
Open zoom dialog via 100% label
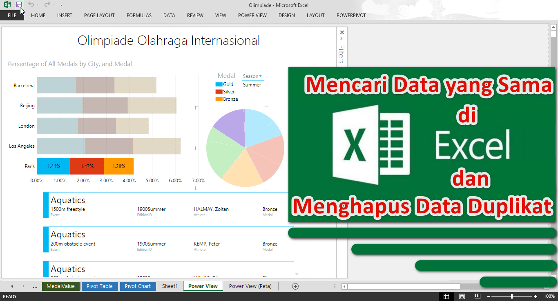click(x=549, y=297)
